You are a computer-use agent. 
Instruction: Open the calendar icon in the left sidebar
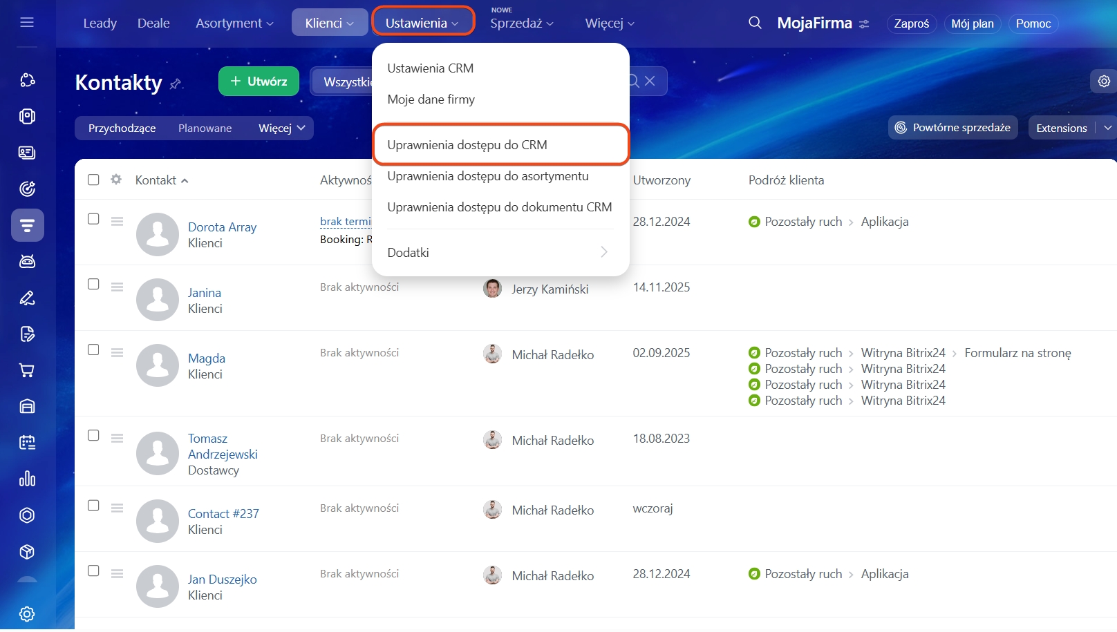27,443
